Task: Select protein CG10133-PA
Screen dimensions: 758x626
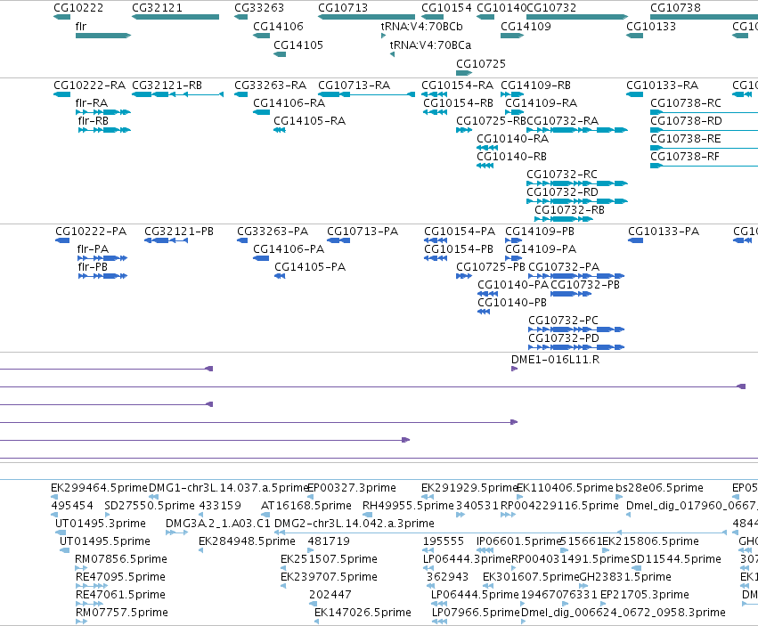Action: pyautogui.click(x=664, y=232)
